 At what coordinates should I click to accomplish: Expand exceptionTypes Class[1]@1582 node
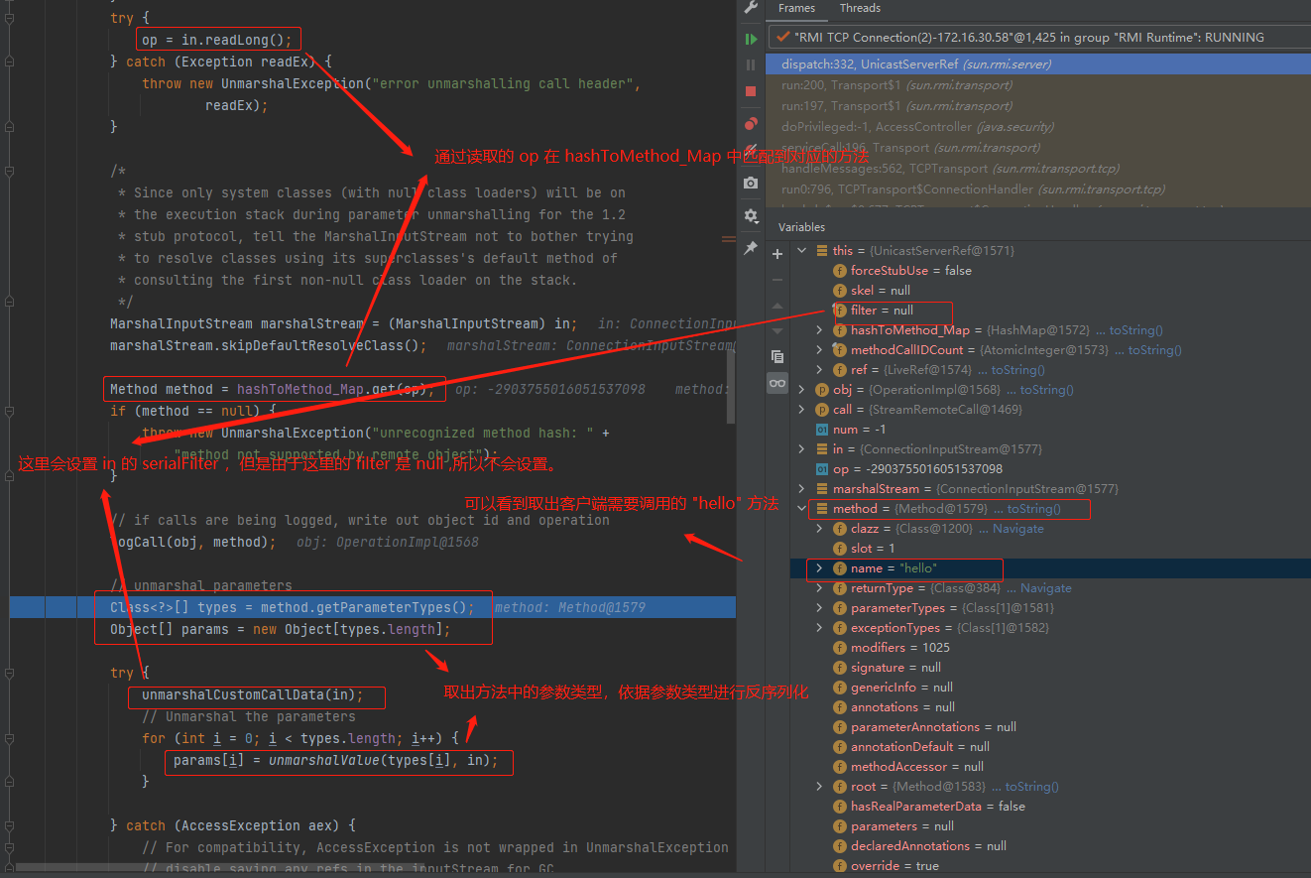(x=819, y=628)
